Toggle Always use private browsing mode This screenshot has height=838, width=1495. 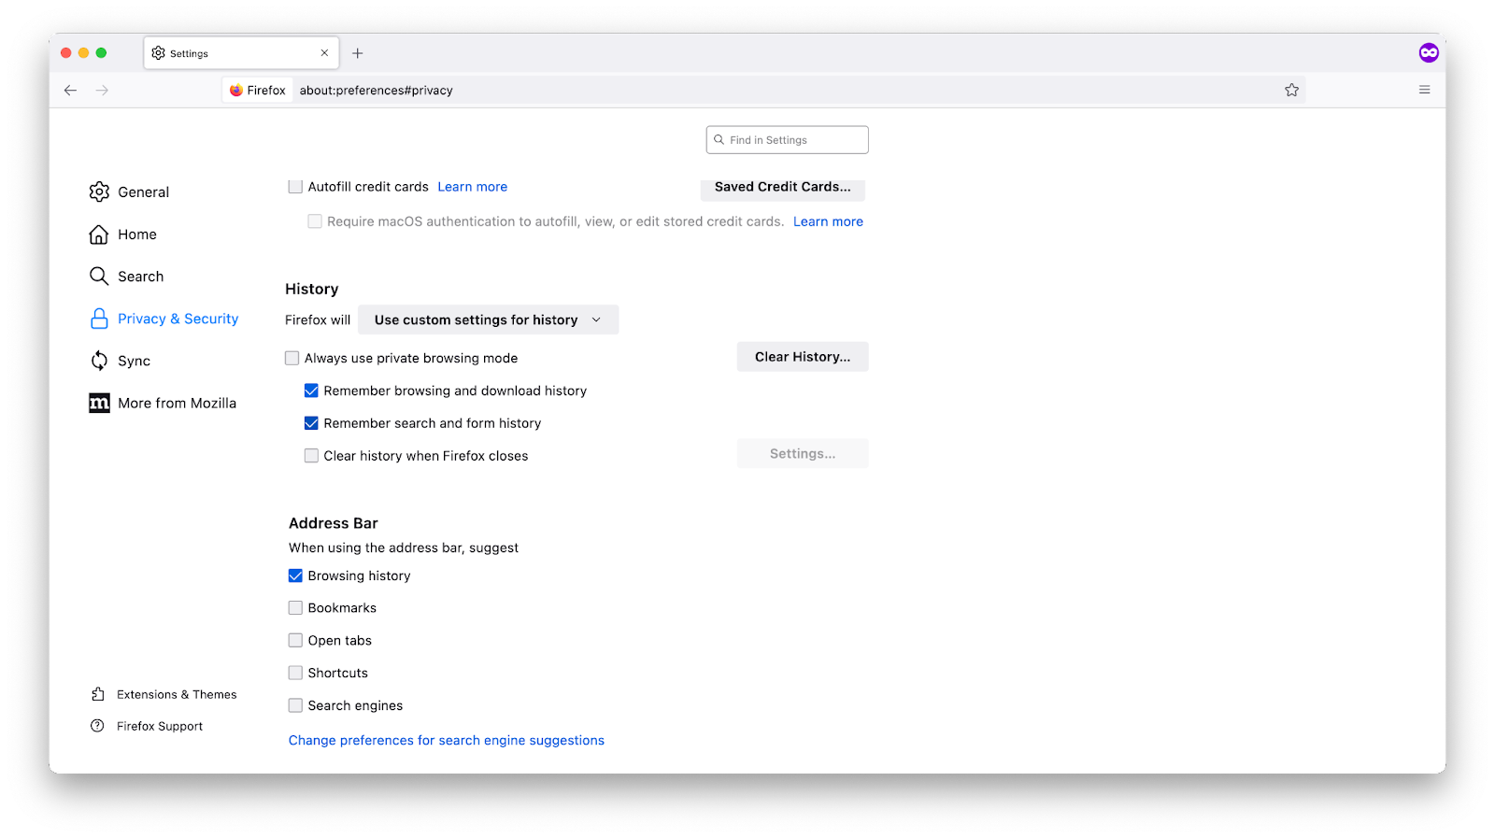click(x=292, y=358)
